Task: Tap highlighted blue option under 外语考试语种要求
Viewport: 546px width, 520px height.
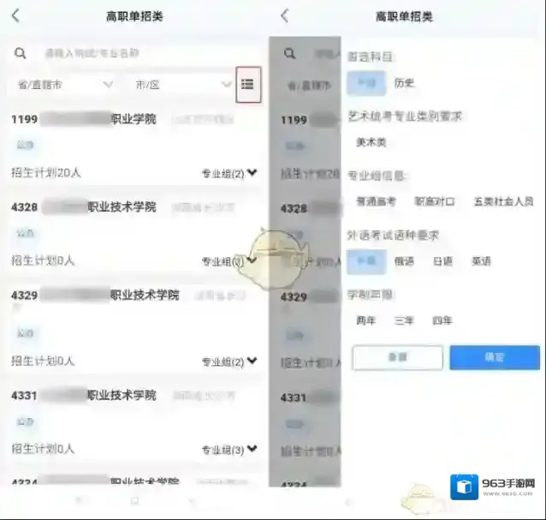Action: pyautogui.click(x=366, y=261)
